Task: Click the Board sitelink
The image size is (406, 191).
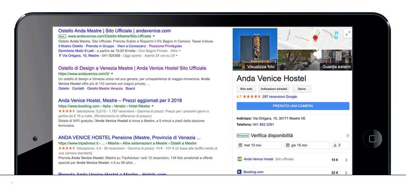Action: click(130, 88)
